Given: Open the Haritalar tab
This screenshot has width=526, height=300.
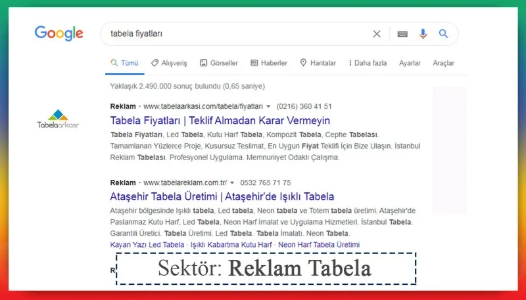Looking at the screenshot, I should click(x=318, y=63).
